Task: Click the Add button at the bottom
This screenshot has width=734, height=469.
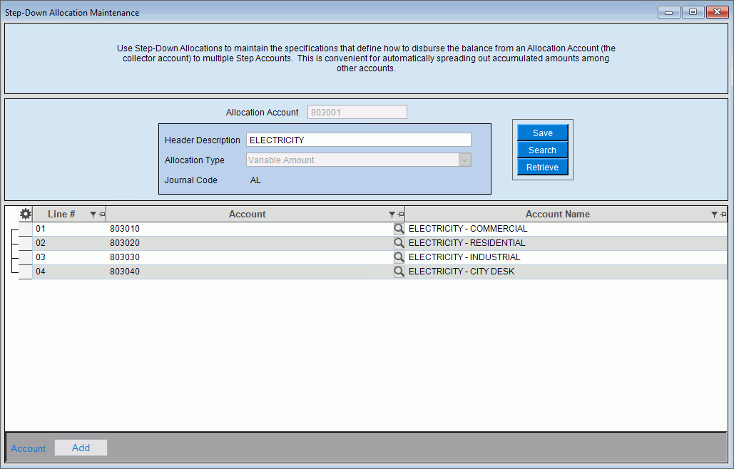Action: 81,448
